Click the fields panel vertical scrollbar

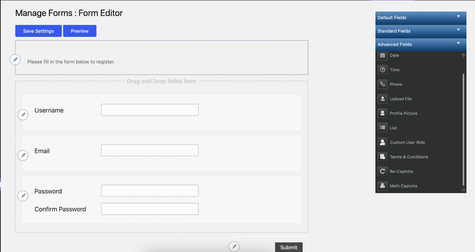pyautogui.click(x=463, y=130)
